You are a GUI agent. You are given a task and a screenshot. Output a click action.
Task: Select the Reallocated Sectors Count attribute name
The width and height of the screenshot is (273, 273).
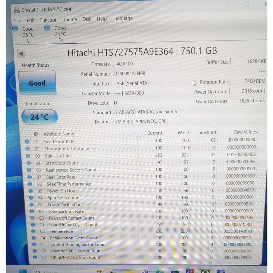click(71, 170)
